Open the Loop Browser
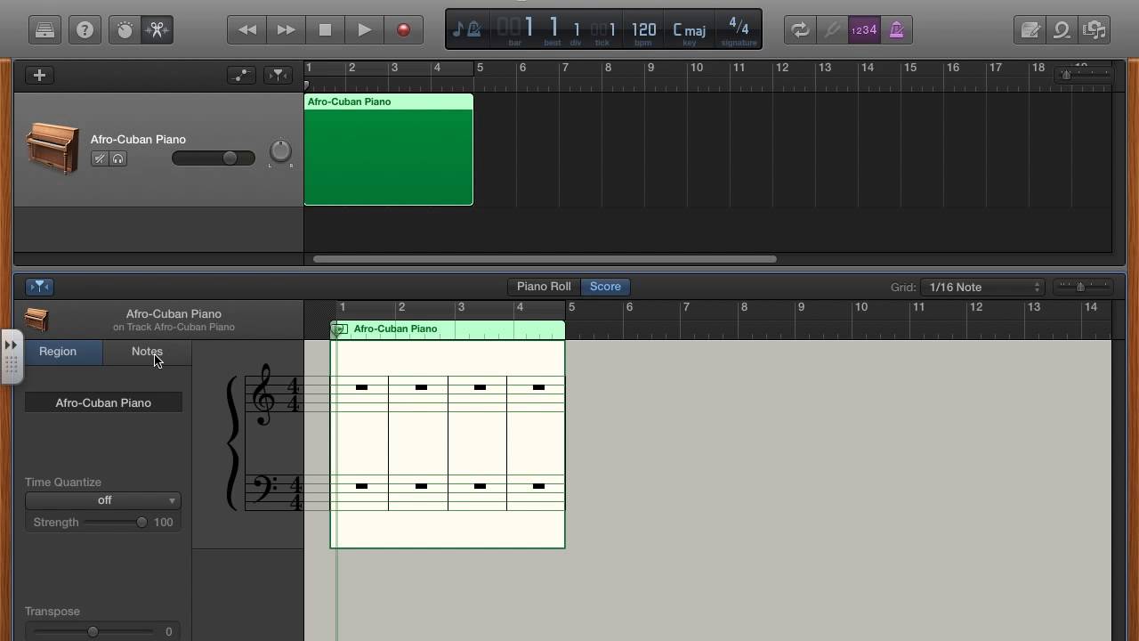 [x=1062, y=30]
